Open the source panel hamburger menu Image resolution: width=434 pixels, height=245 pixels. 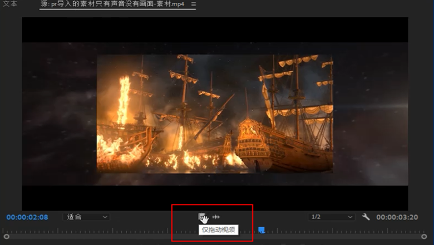click(x=194, y=4)
